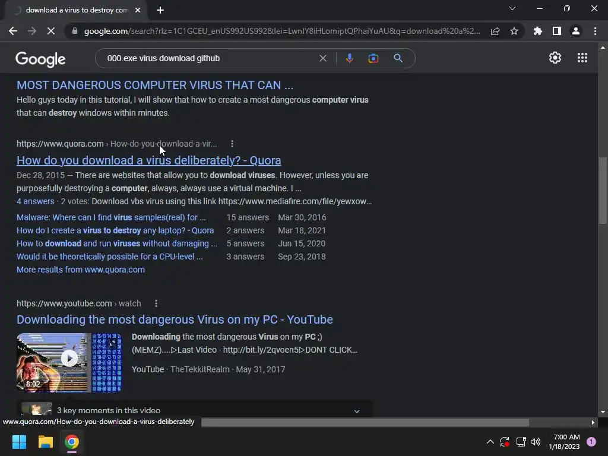Toggle the Chrome side panel
This screenshot has width=608, height=456.
pyautogui.click(x=557, y=31)
